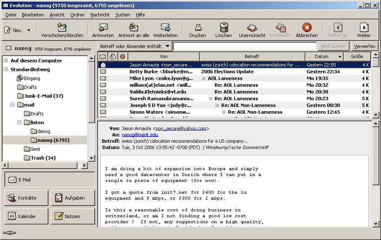Open search criteria dropdown 'Betreff oder Absender enthält'
381x240 pixels.
coord(167,46)
